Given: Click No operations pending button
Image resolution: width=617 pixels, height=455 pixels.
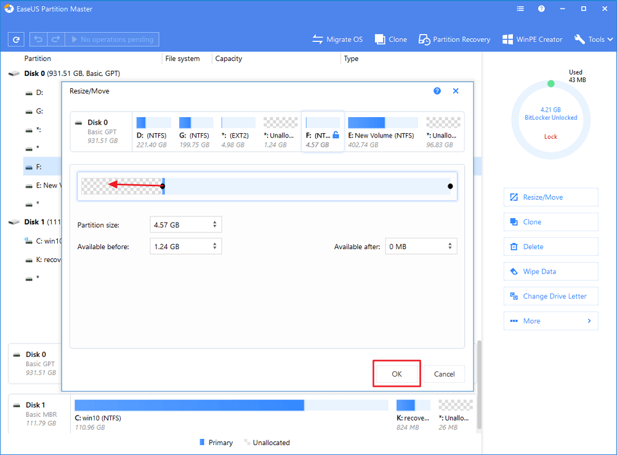Looking at the screenshot, I should tap(112, 39).
